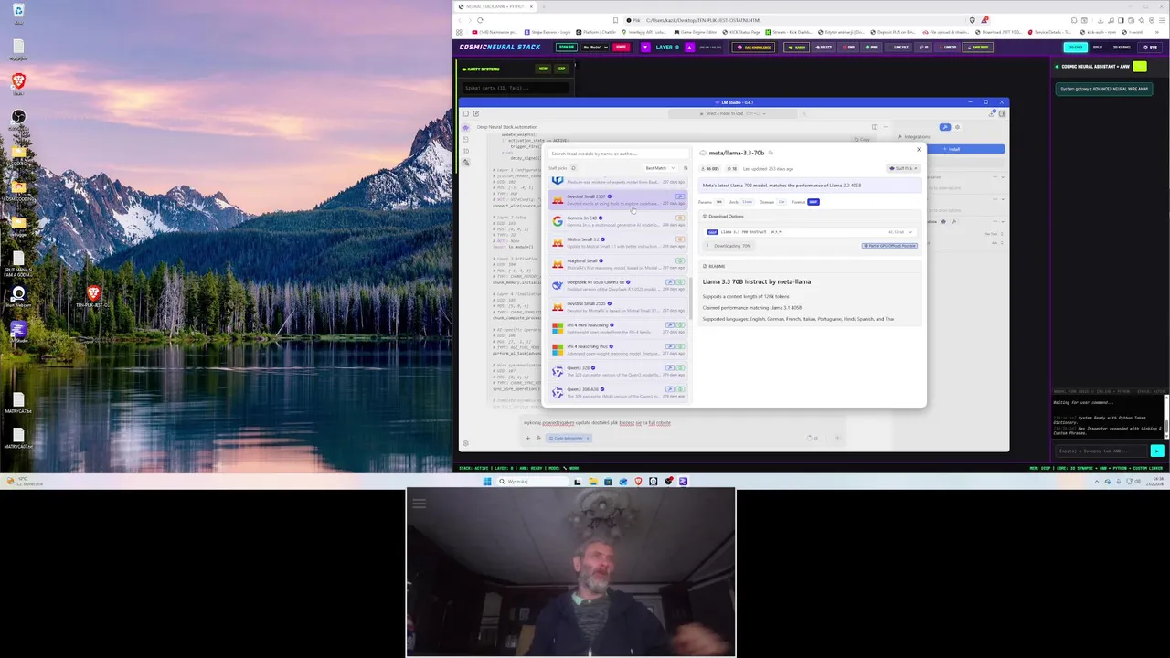Switch to 2D KERNEL view tab
This screenshot has height=658, width=1170.
pyautogui.click(x=1122, y=47)
